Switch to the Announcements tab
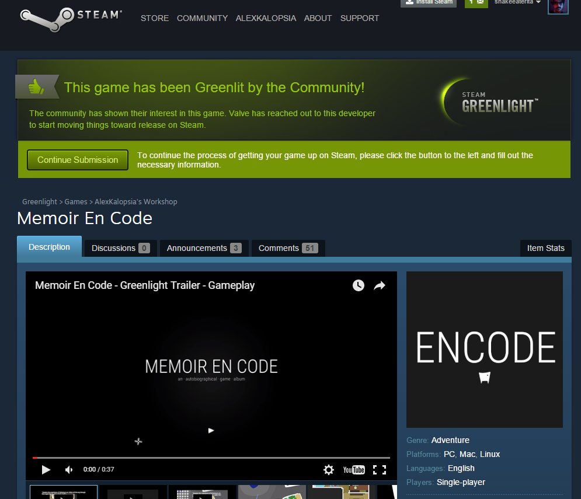 click(204, 248)
